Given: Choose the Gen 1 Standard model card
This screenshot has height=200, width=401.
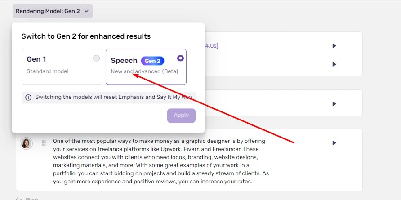Looking at the screenshot, I should (62, 67).
